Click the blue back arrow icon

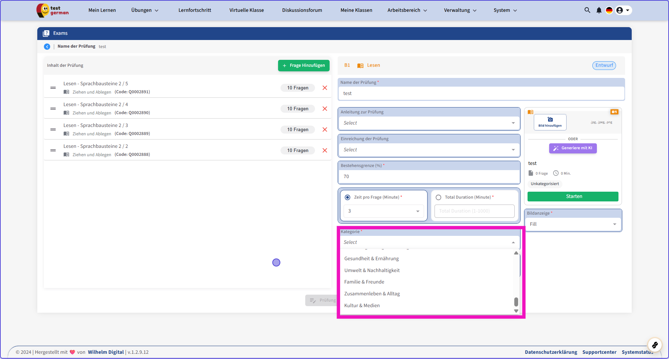(x=47, y=47)
